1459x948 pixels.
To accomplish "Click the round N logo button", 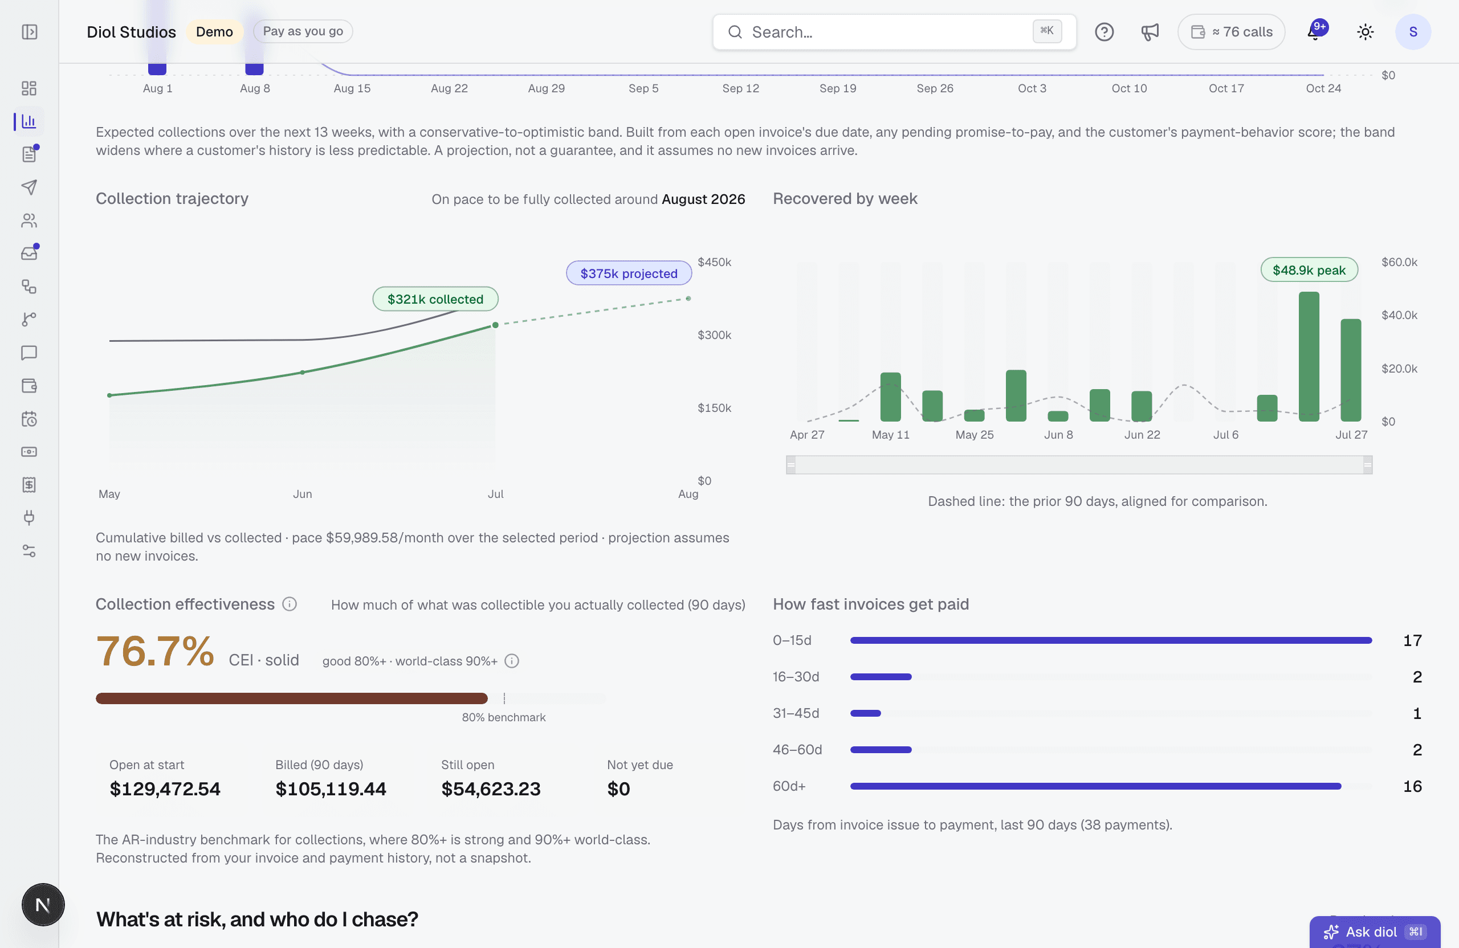I will point(43,905).
